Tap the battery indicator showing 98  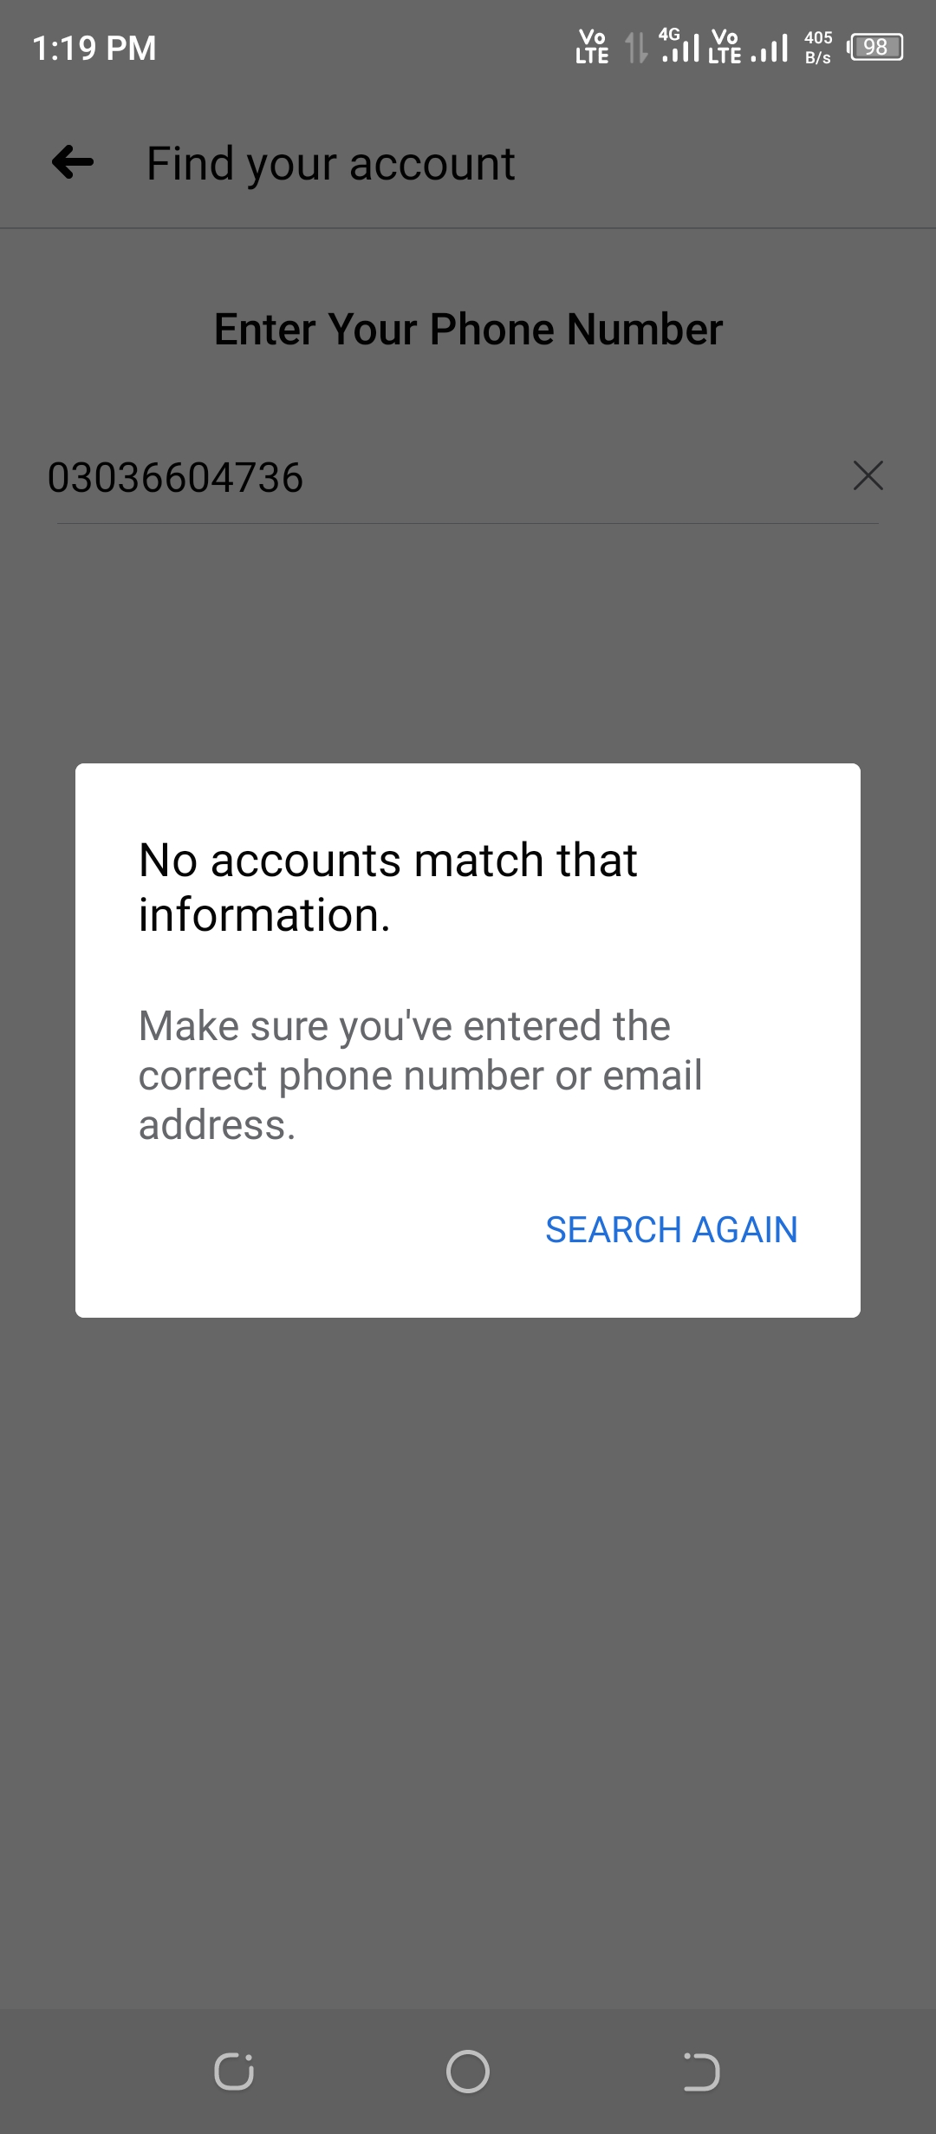(x=875, y=47)
